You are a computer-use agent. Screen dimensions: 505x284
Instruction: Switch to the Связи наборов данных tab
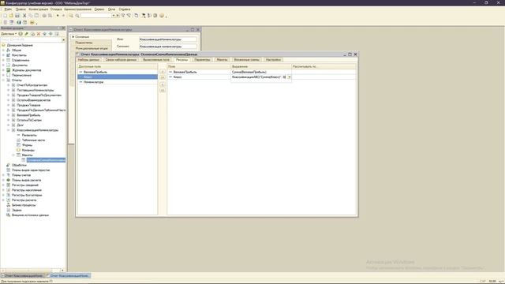tap(121, 60)
